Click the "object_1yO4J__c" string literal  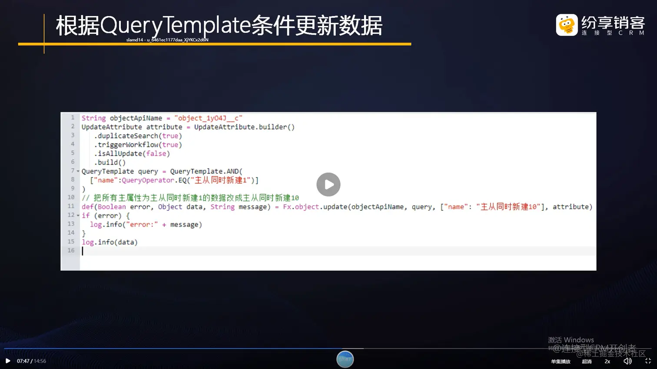(209, 118)
